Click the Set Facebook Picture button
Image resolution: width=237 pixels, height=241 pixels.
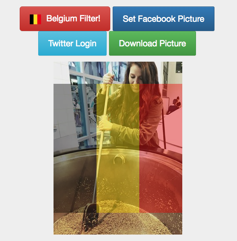[163, 19]
